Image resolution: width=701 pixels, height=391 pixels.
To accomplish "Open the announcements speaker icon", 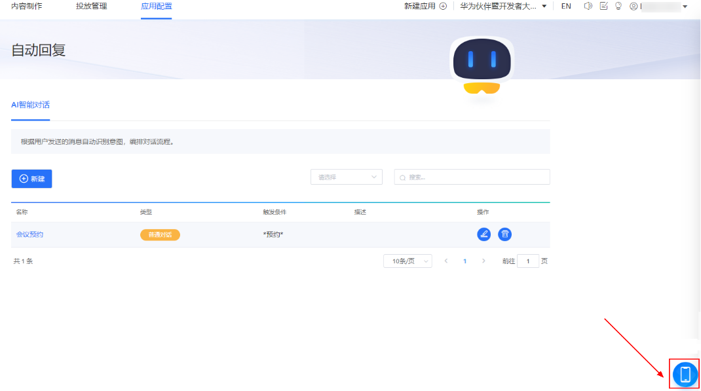I will click(588, 7).
